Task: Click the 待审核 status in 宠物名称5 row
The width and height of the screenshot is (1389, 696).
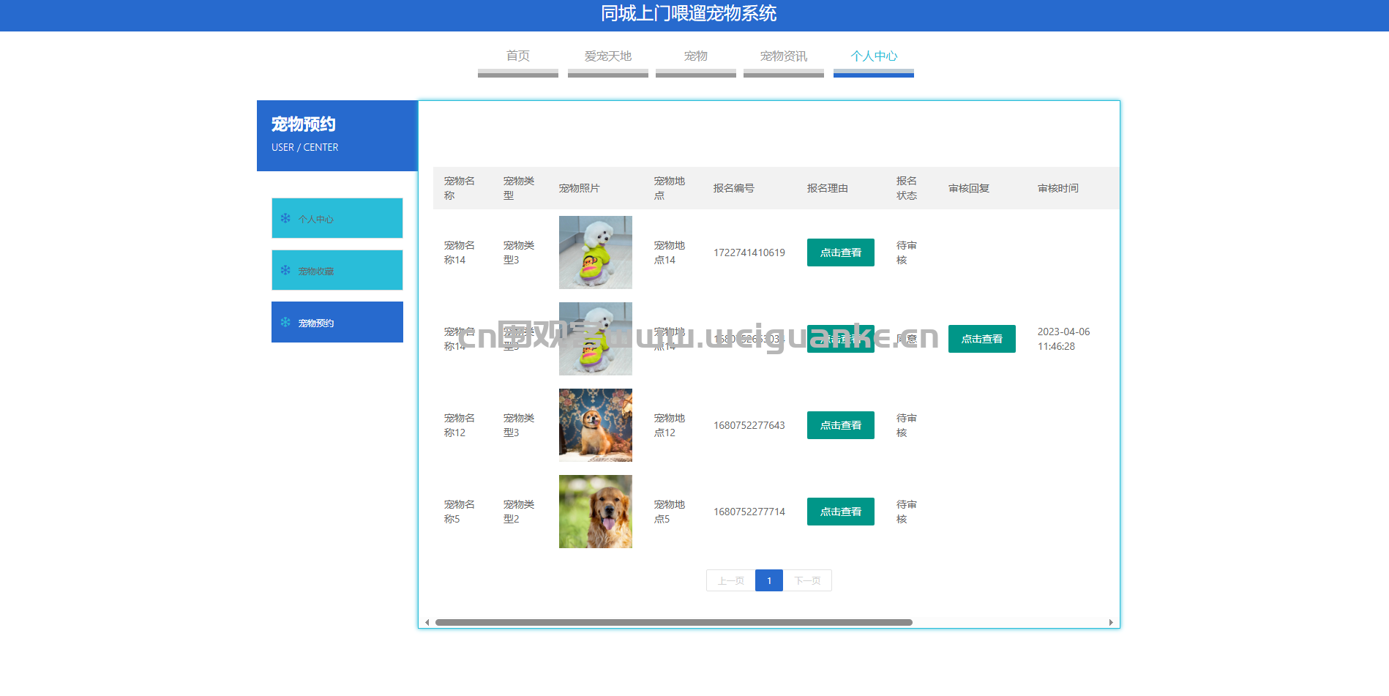Action: tap(906, 512)
